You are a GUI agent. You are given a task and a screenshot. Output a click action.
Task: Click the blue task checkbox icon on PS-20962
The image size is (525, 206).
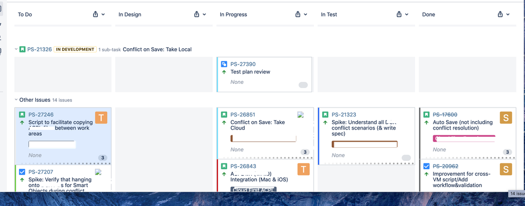pyautogui.click(x=426, y=166)
